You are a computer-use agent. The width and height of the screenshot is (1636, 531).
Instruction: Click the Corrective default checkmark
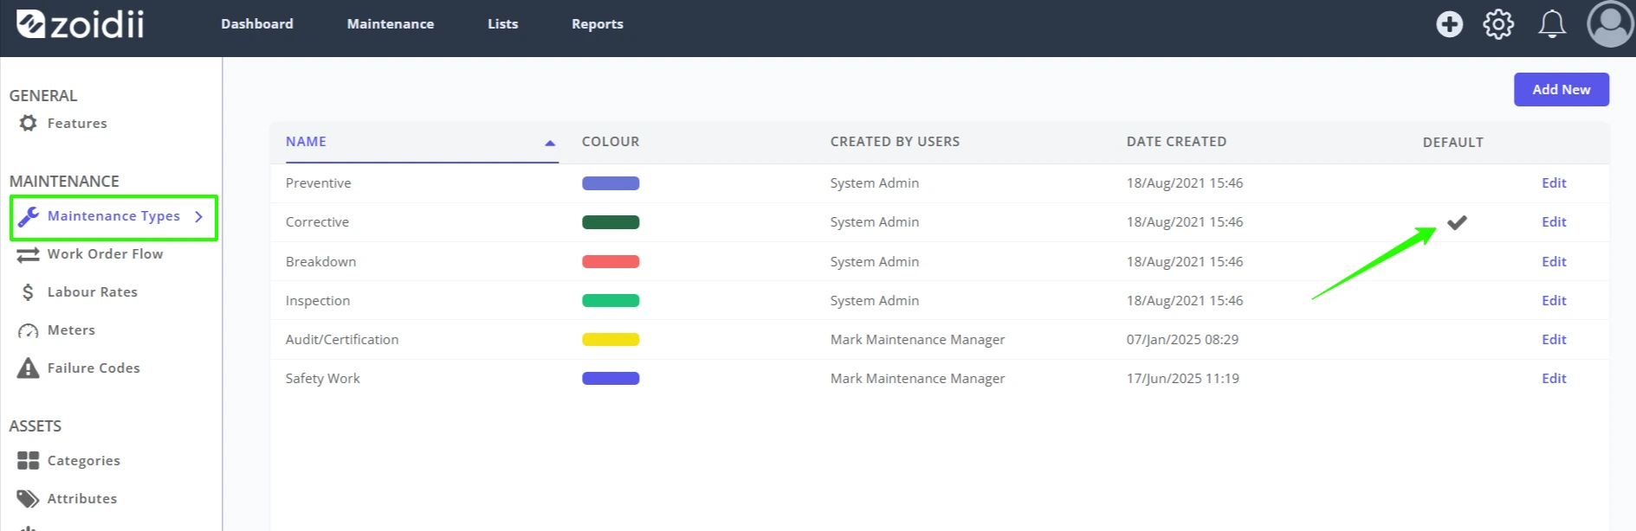click(1457, 222)
